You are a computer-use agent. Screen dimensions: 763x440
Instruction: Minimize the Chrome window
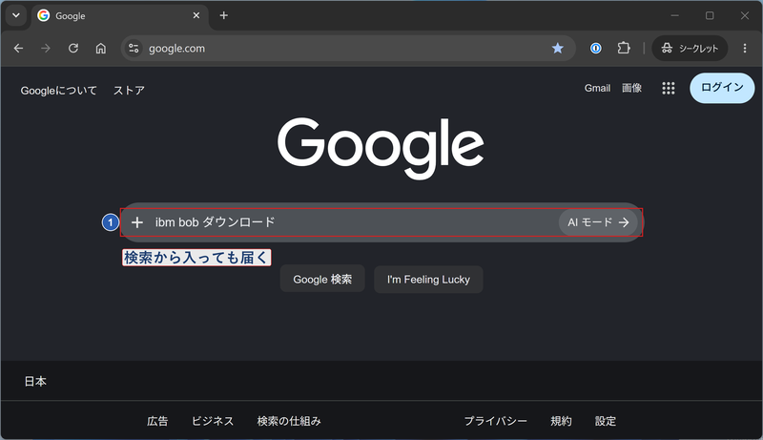(x=674, y=15)
